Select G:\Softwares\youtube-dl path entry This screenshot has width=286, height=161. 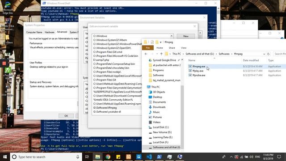click(x=117, y=112)
